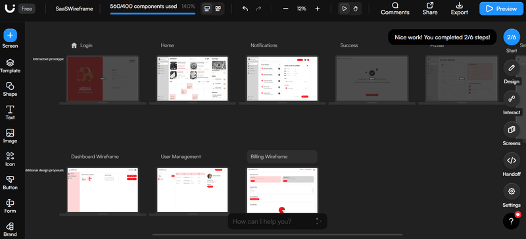Open the help question mark button

coord(512,221)
